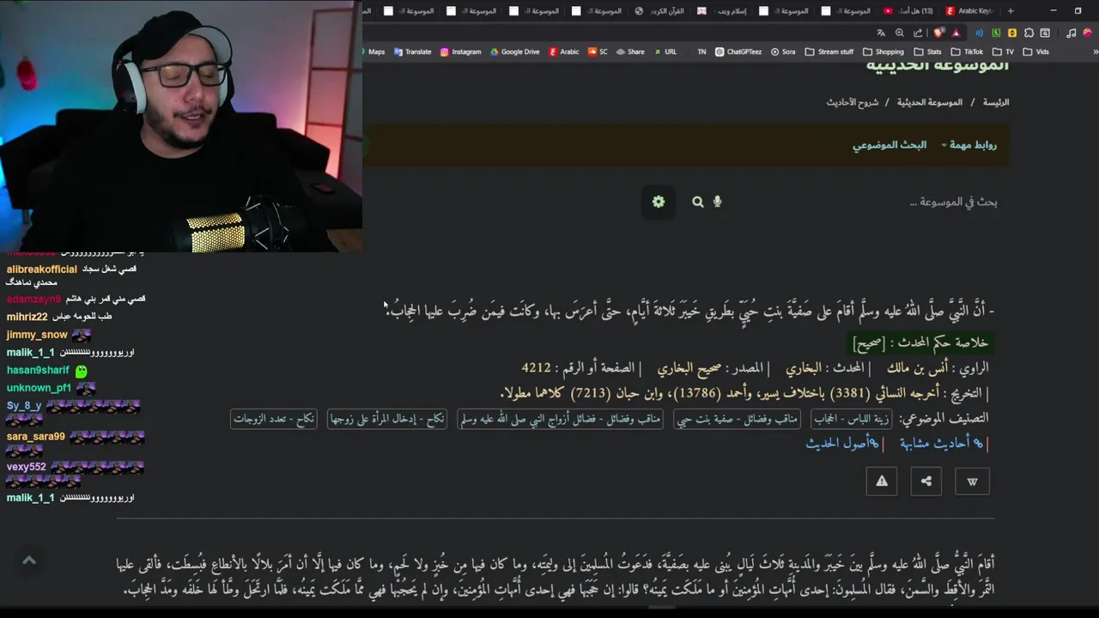Click the webcam video overlay
The height and width of the screenshot is (618, 1099).
[x=180, y=126]
